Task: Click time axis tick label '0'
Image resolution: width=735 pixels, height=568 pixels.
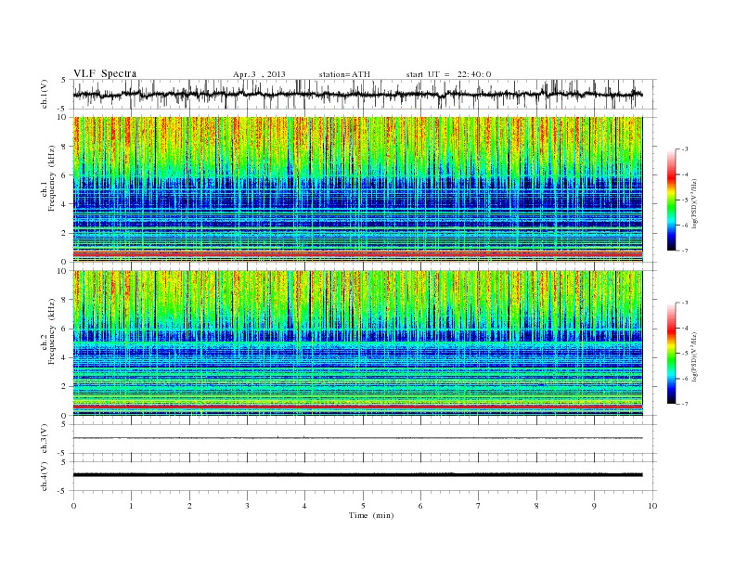Action: 73,506
